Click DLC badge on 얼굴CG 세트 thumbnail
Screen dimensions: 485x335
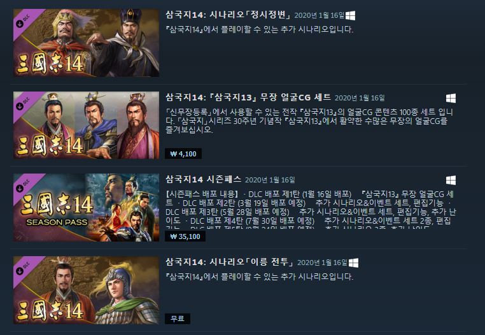[x=24, y=104]
